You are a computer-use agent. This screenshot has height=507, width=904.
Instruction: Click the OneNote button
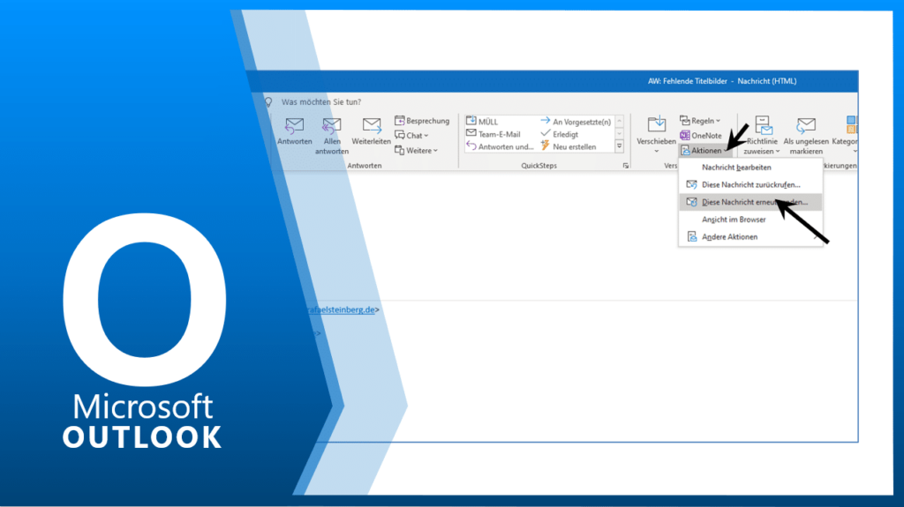[700, 136]
